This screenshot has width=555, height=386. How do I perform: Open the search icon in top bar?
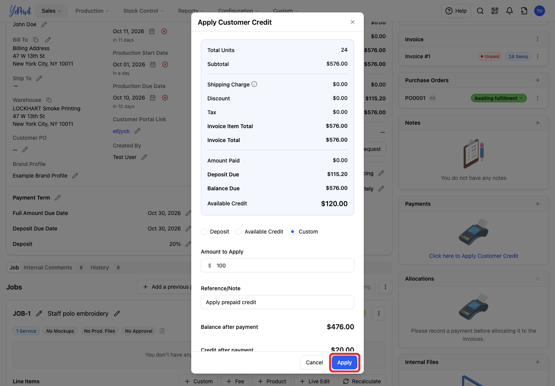pyautogui.click(x=480, y=11)
